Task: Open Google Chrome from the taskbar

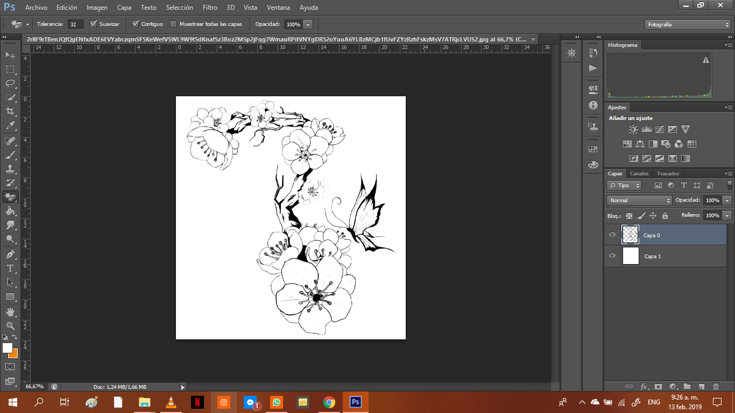Action: click(x=329, y=402)
